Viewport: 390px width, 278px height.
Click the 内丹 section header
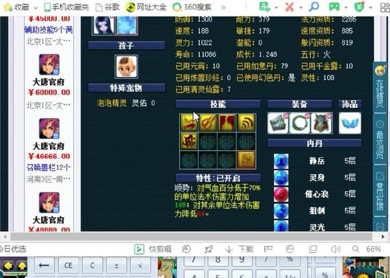tap(314, 143)
